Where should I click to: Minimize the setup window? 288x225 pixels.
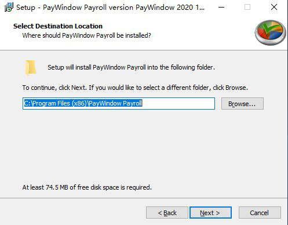(x=221, y=8)
